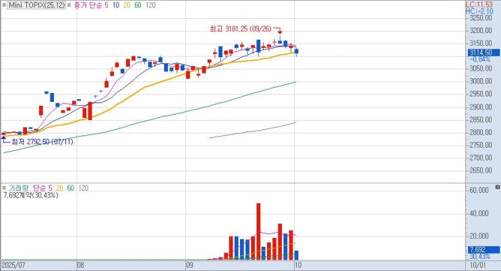Screen dimensions: 501x271
Task: Click the 종가 단순 moving average label
Action: [x=88, y=5]
